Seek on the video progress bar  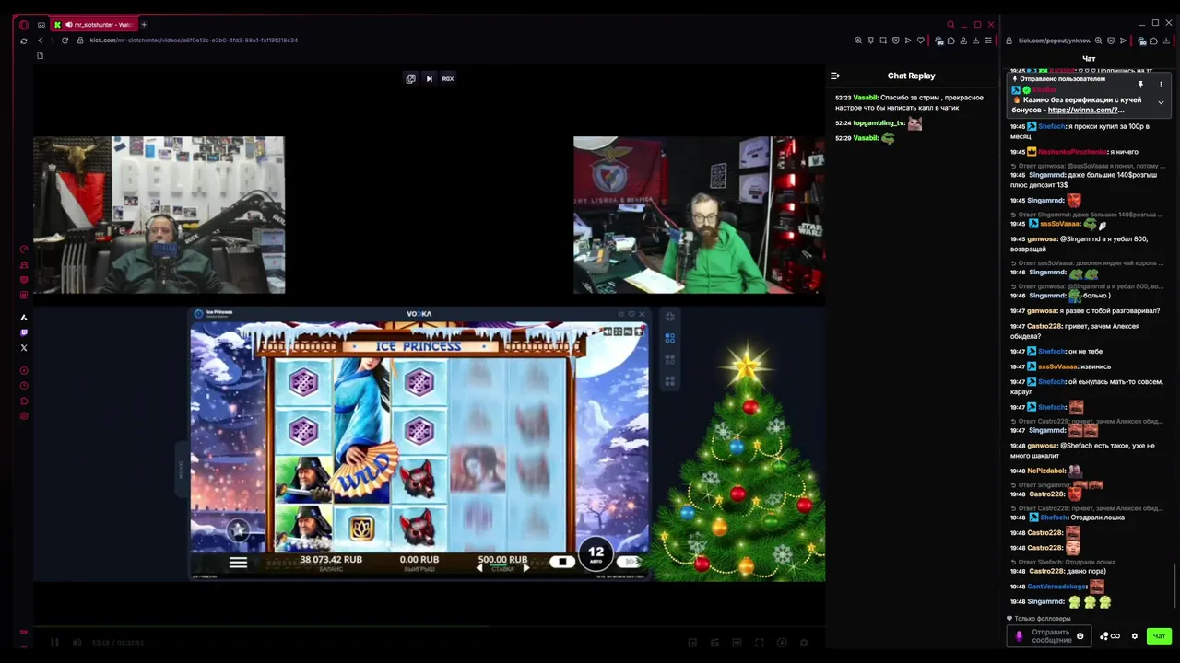pyautogui.click(x=429, y=628)
